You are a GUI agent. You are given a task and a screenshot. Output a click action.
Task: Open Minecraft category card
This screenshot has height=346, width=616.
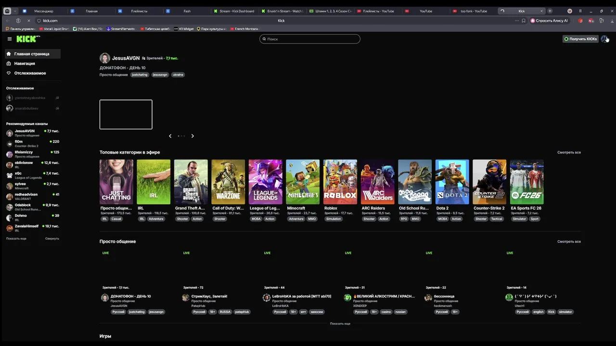tap(303, 182)
